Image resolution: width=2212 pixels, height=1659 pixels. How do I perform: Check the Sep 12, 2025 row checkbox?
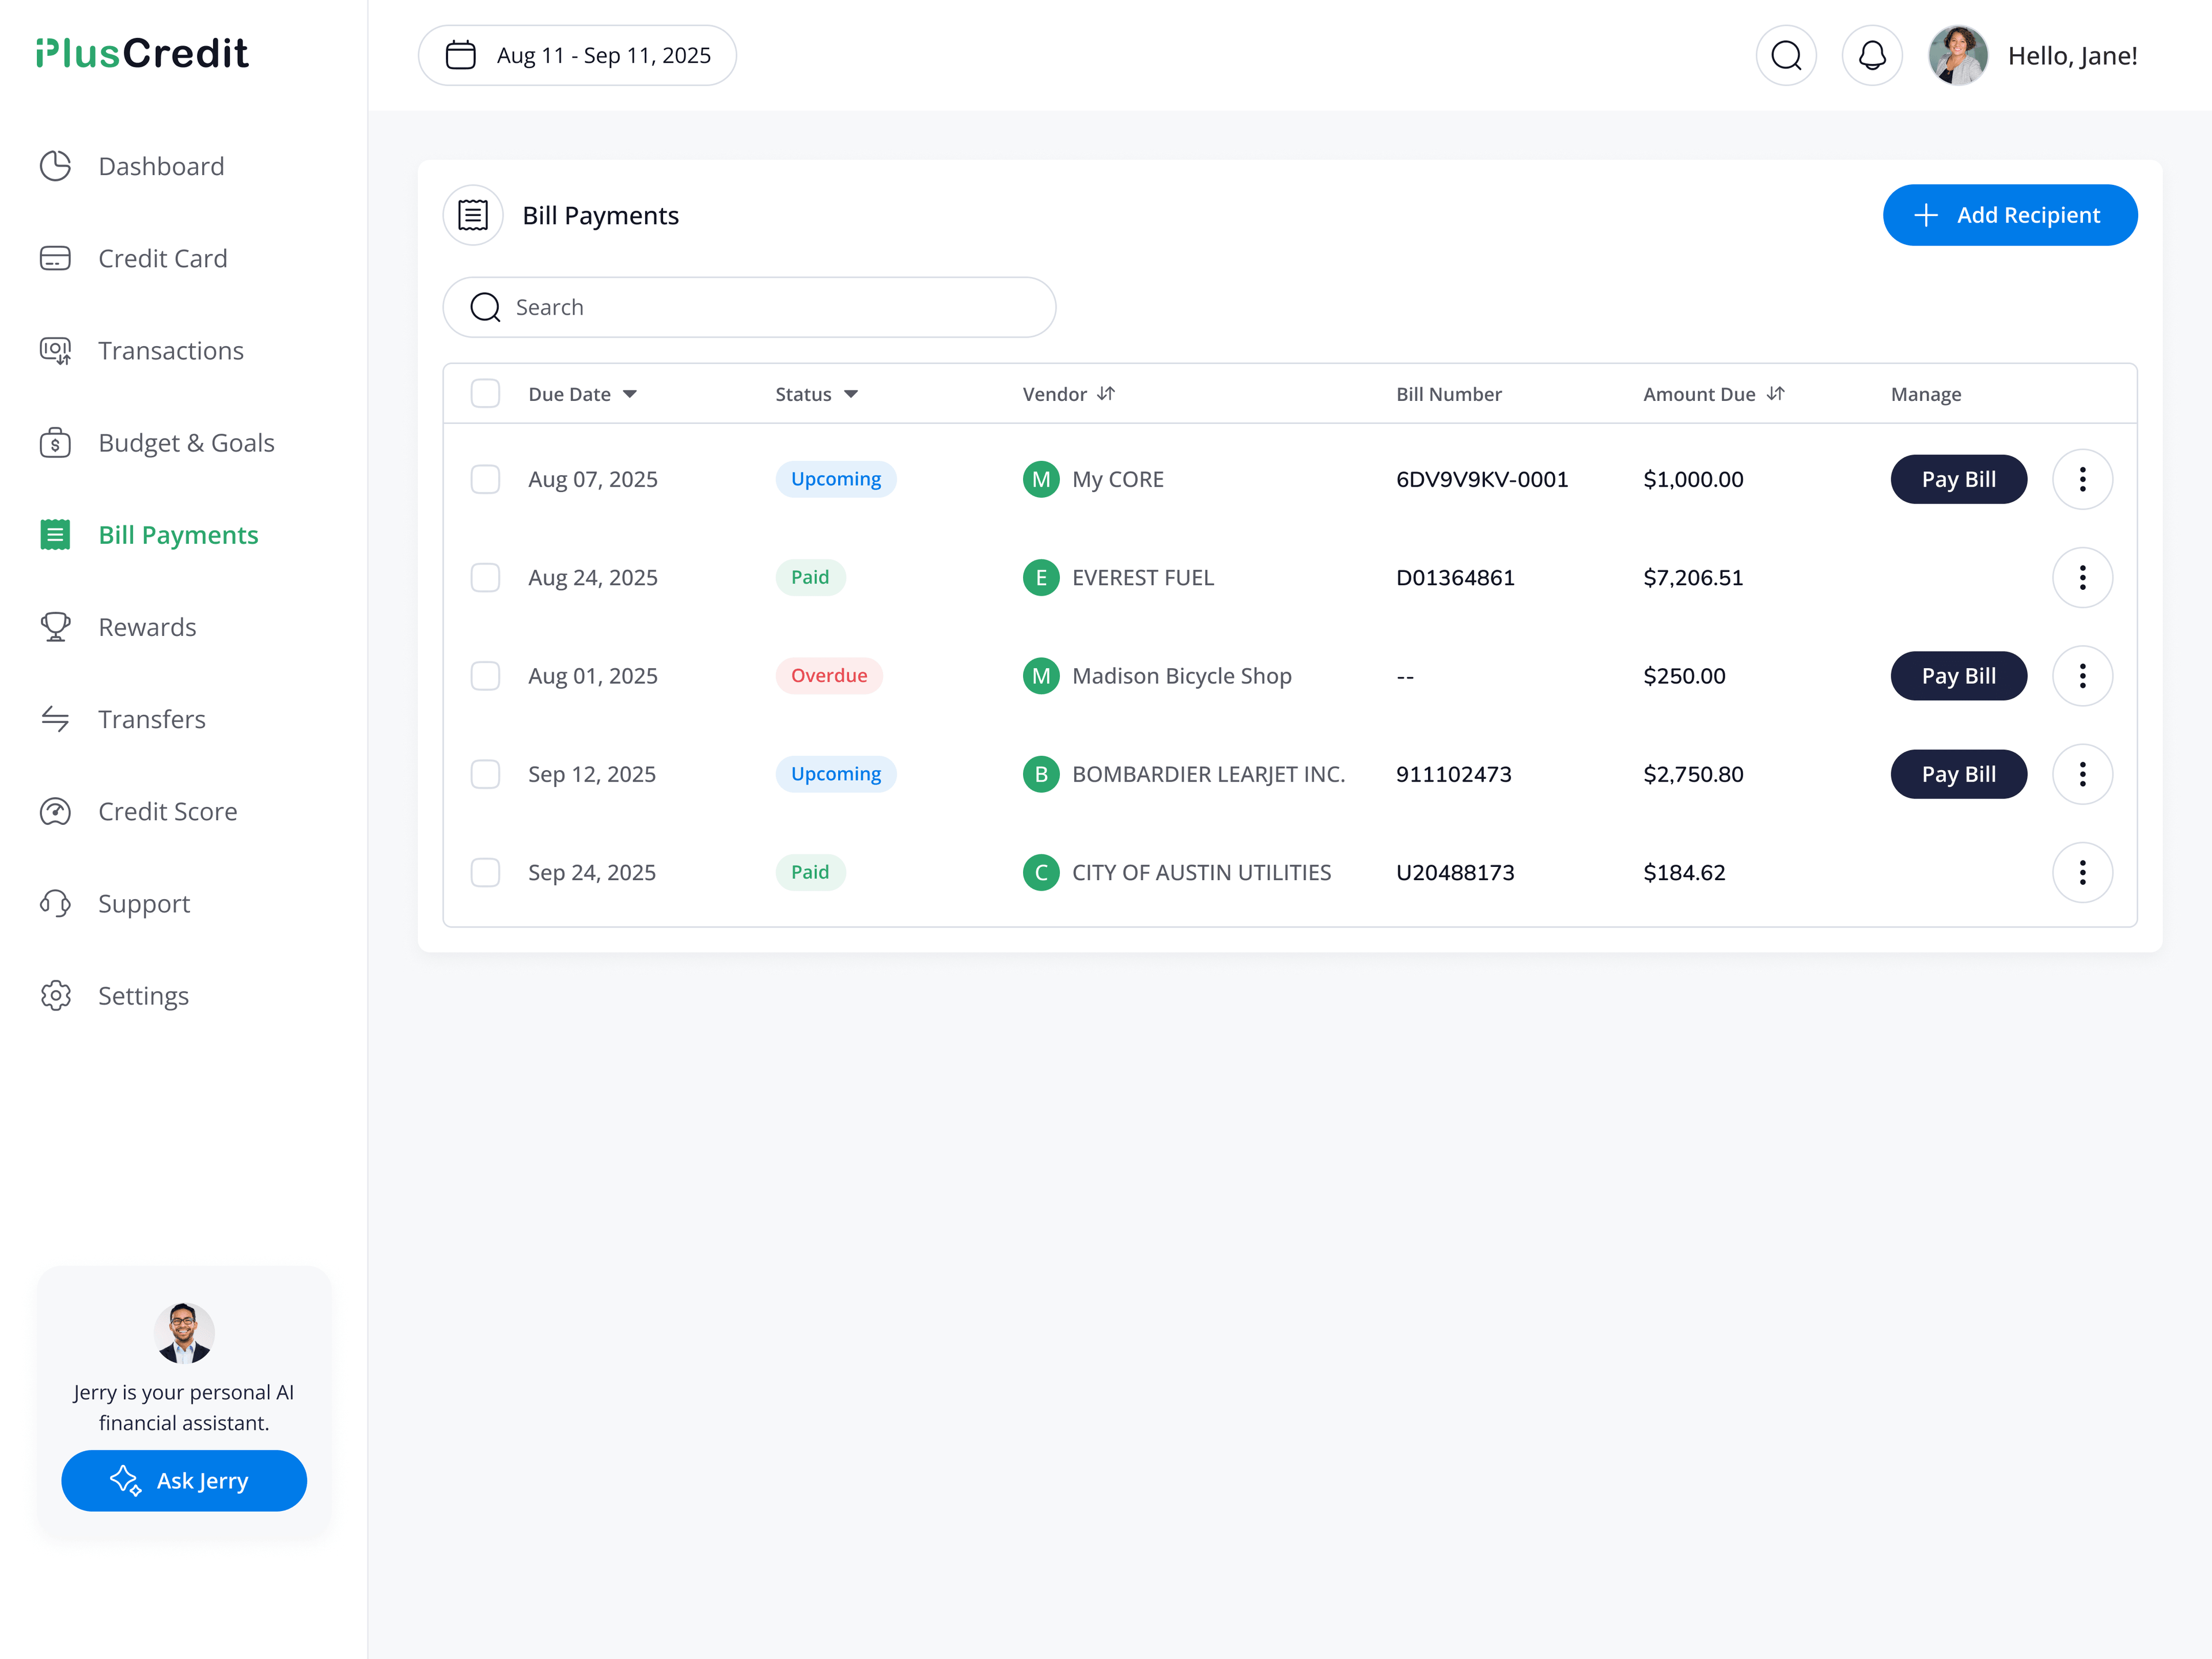[485, 774]
